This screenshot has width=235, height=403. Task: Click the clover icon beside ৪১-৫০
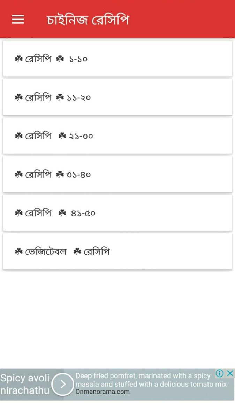[x=62, y=213]
